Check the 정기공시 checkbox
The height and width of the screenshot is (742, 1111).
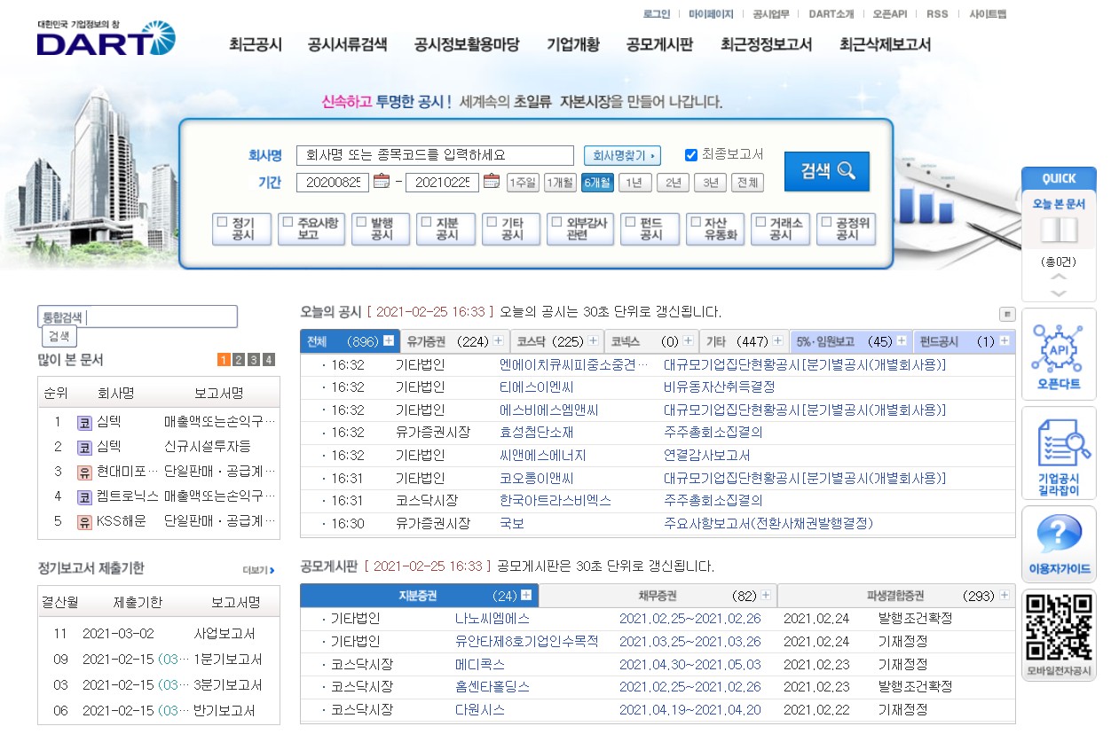coord(223,223)
